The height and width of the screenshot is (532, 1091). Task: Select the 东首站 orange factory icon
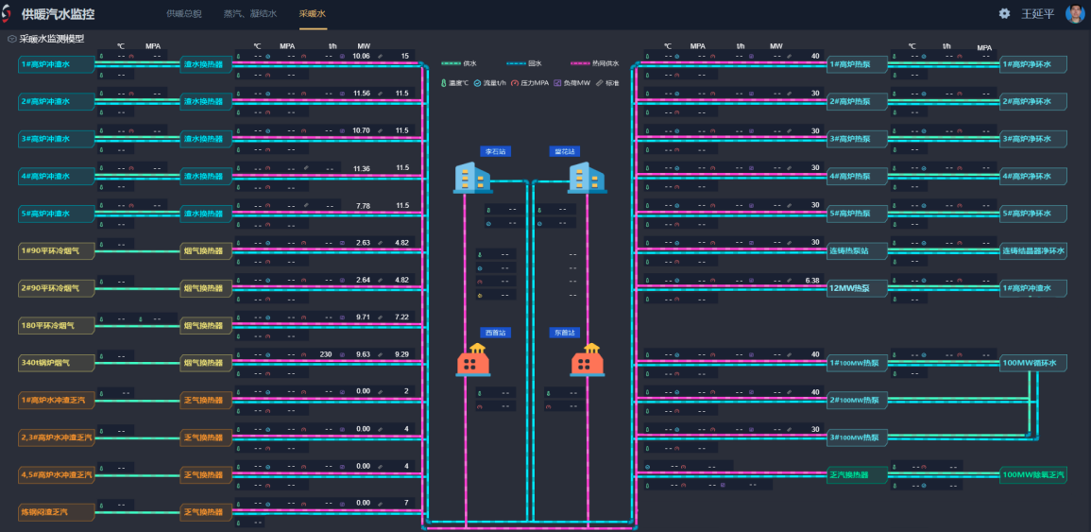(x=586, y=360)
